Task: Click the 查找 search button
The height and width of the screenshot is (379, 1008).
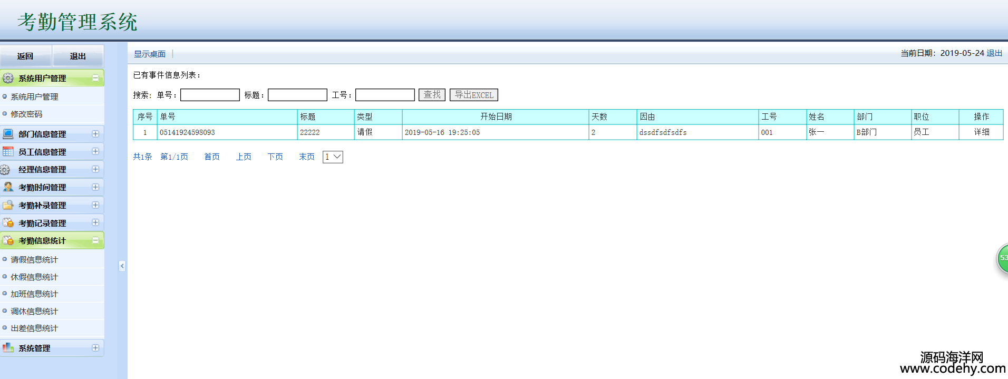Action: (x=432, y=95)
